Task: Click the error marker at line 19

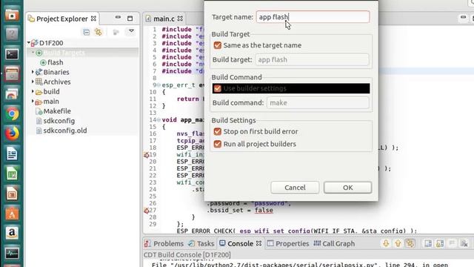Action: pyautogui.click(x=147, y=155)
